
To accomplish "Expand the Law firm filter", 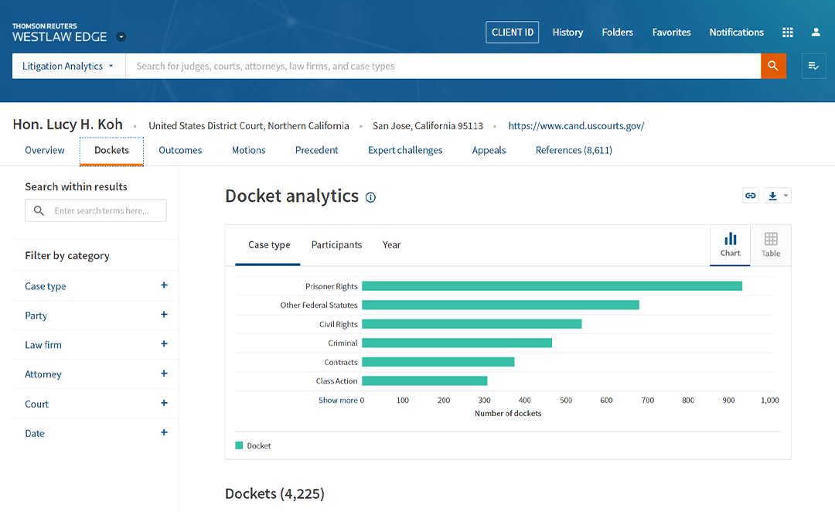I will tap(164, 344).
